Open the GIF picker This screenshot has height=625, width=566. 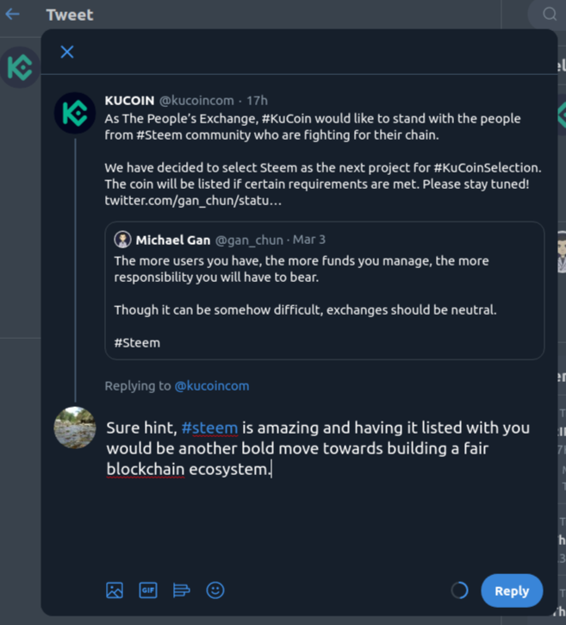pos(148,591)
